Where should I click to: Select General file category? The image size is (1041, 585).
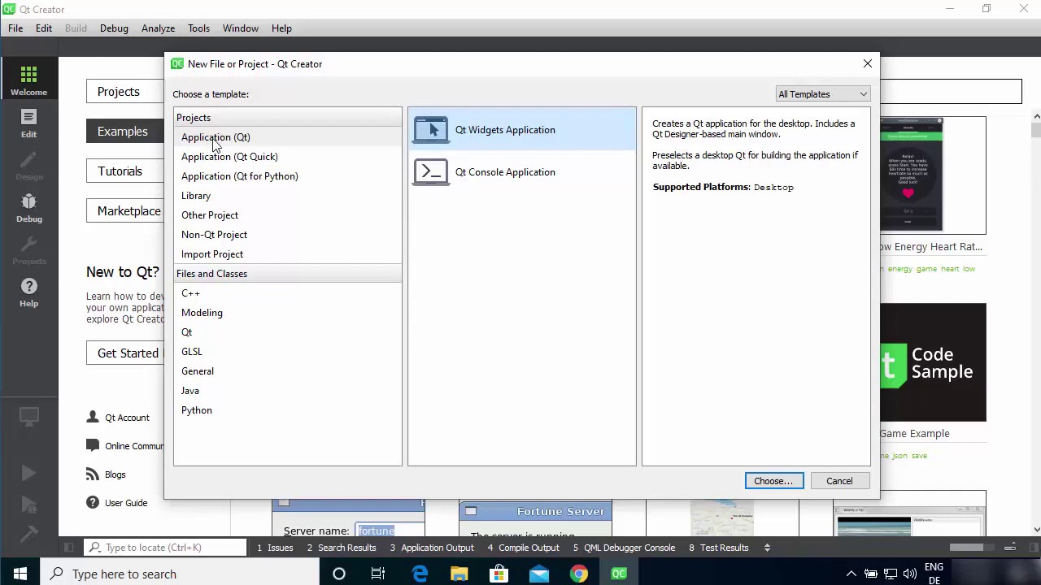click(x=288, y=371)
